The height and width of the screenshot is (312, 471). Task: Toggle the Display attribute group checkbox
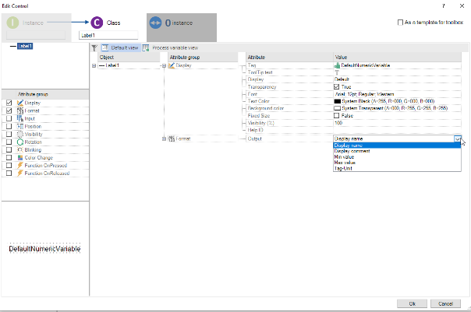tap(9, 103)
